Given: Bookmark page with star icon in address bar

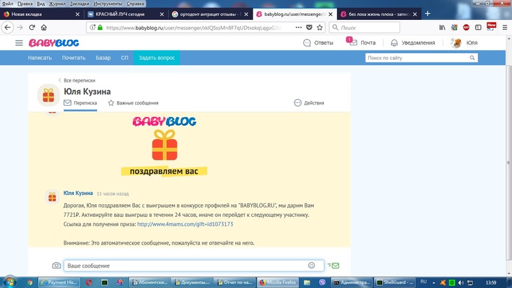Looking at the screenshot, I should pos(319,27).
